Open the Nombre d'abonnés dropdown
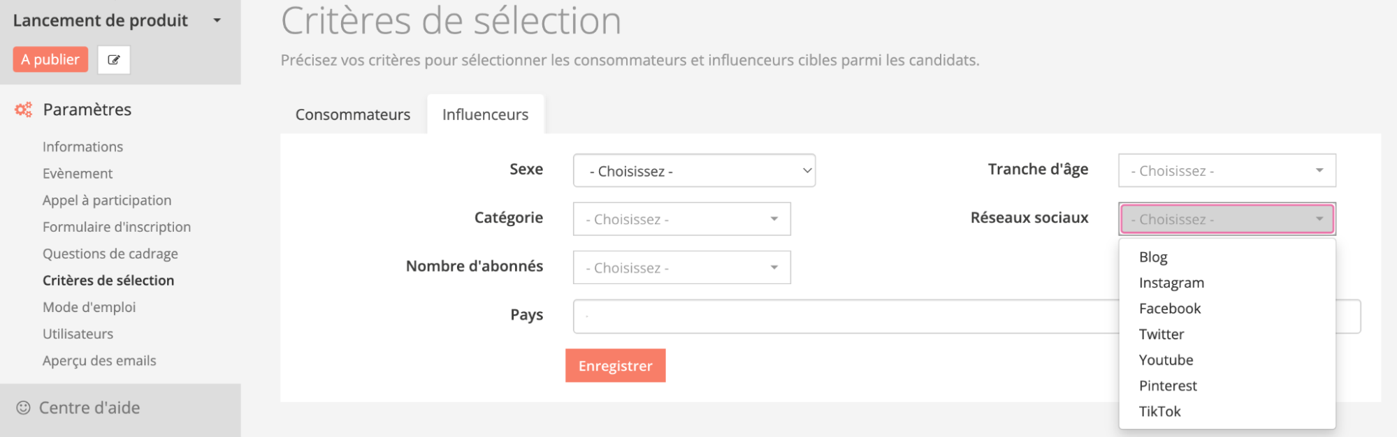The image size is (1397, 437). [681, 268]
